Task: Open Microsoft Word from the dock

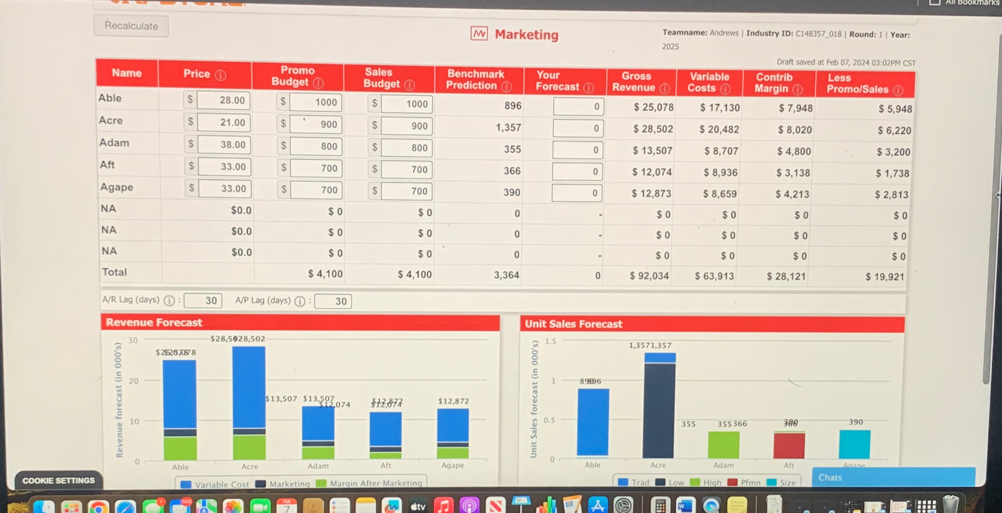Action: [x=685, y=505]
